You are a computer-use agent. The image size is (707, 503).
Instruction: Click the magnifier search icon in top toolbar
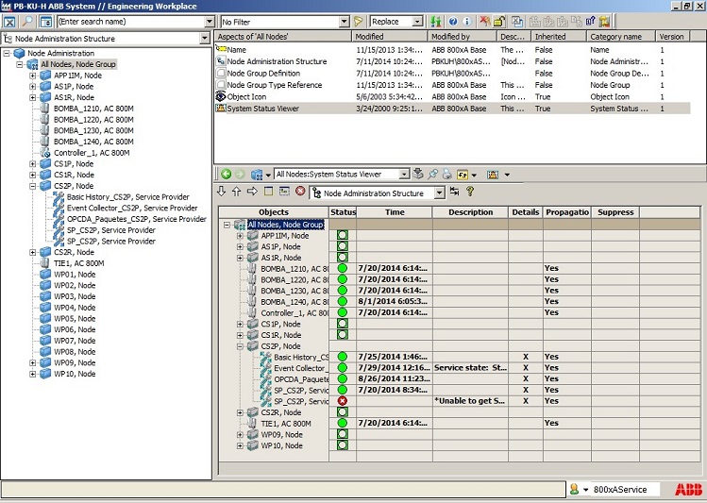(27, 21)
